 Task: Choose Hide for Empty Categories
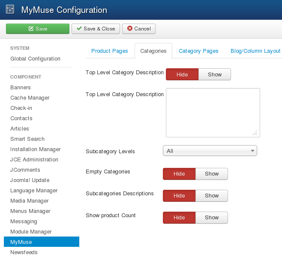pyautogui.click(x=179, y=173)
